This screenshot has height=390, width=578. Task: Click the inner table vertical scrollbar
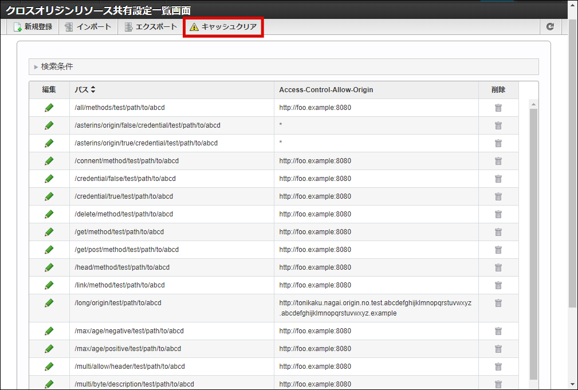pos(533,241)
